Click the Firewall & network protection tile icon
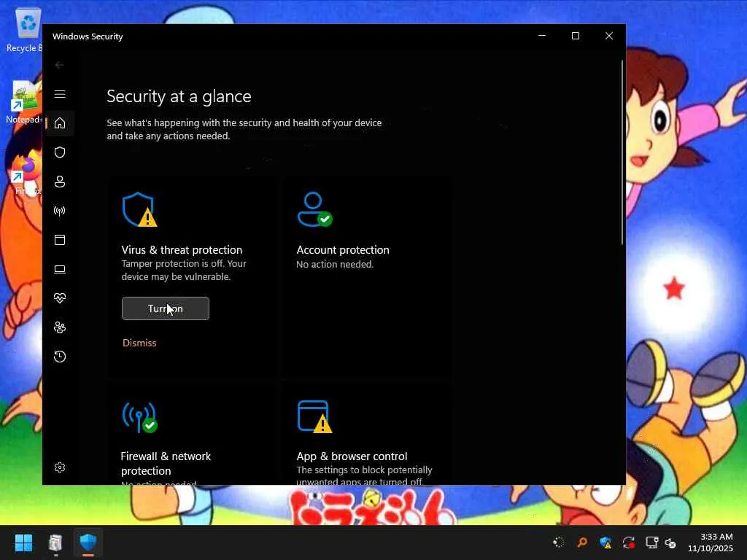747x560 pixels. click(x=139, y=418)
